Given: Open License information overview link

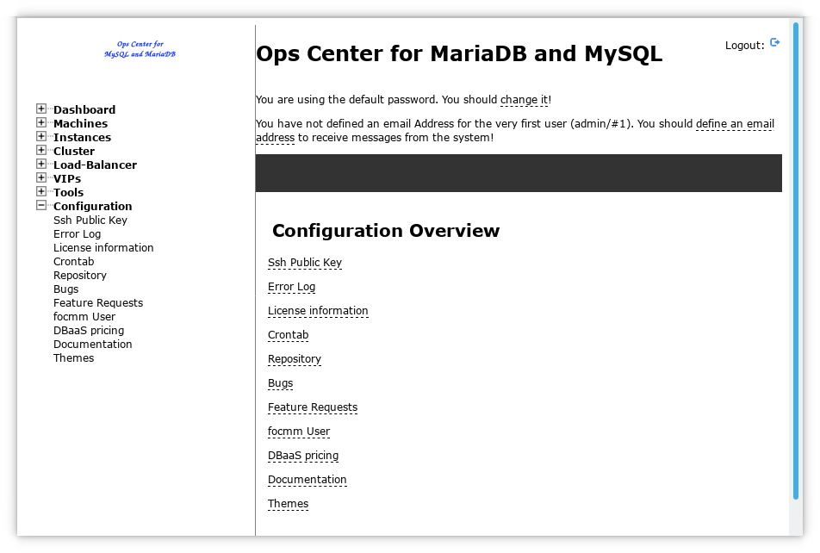Looking at the screenshot, I should tap(318, 311).
